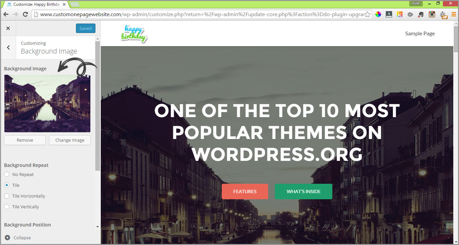
Task: Click the Background Image label above the thumbnail
Action: click(25, 69)
